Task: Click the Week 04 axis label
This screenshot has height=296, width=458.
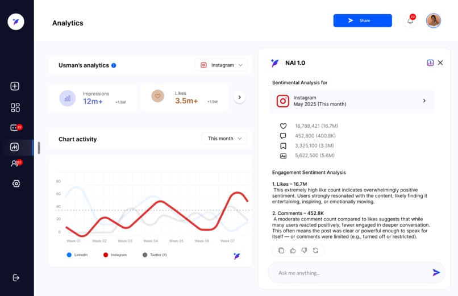Action: pos(151,241)
